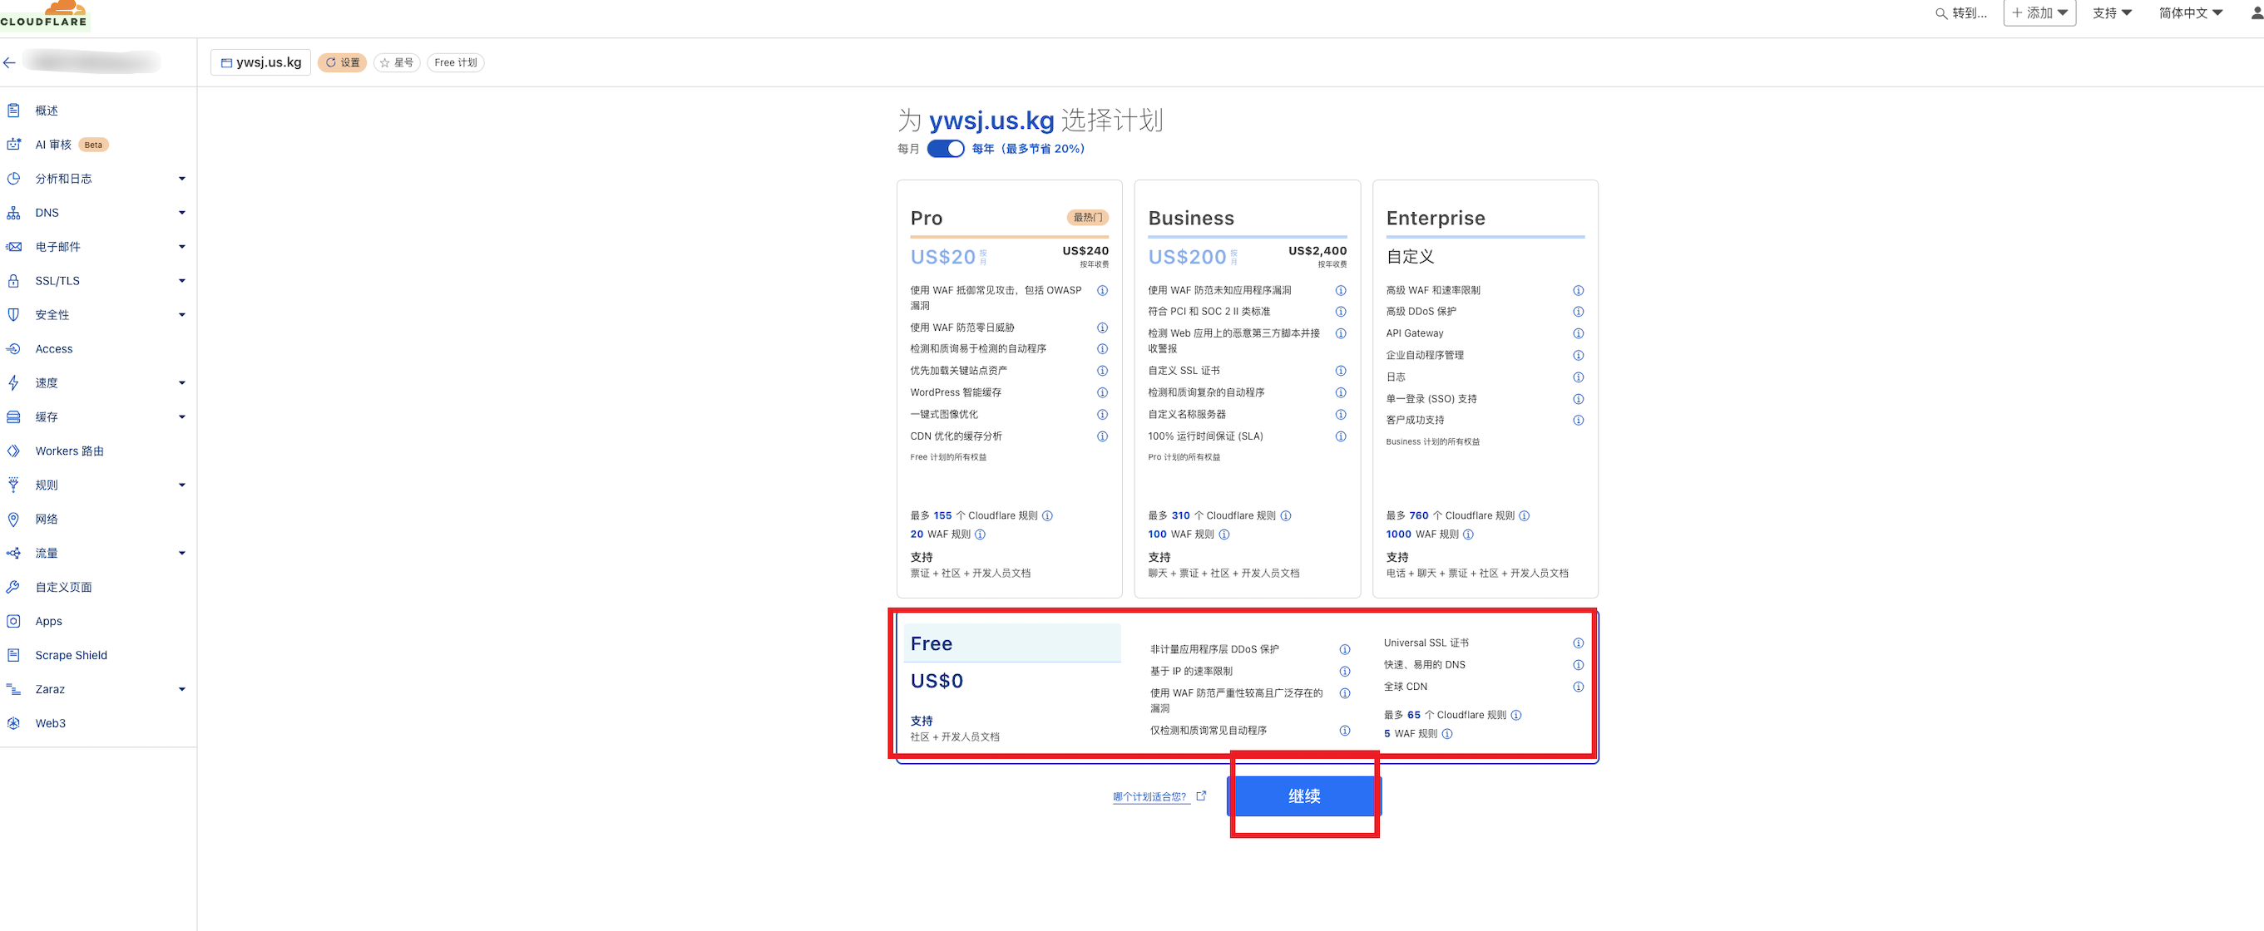Open the 添加 dropdown in header
The height and width of the screenshot is (931, 2264).
(x=2039, y=13)
